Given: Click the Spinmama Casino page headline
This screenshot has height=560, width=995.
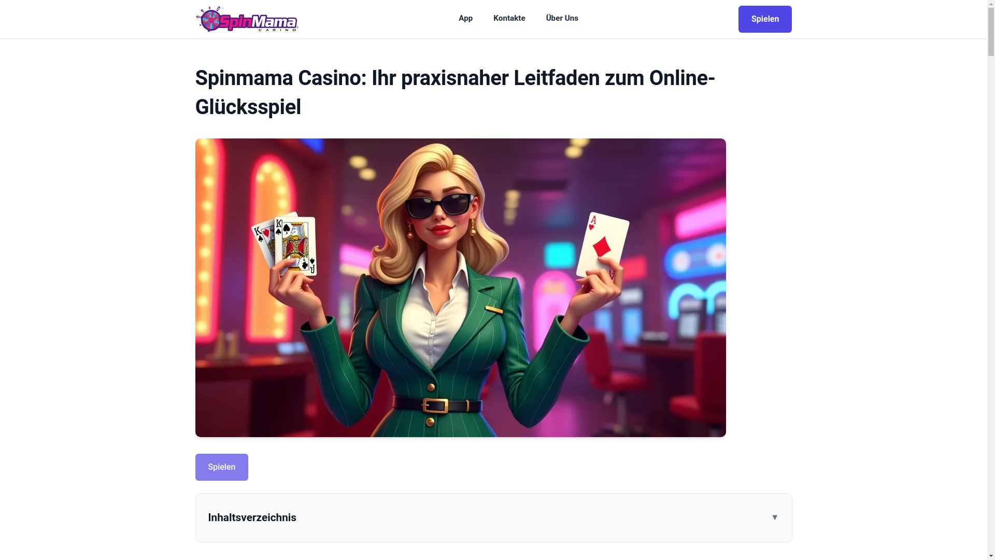Looking at the screenshot, I should click(455, 92).
